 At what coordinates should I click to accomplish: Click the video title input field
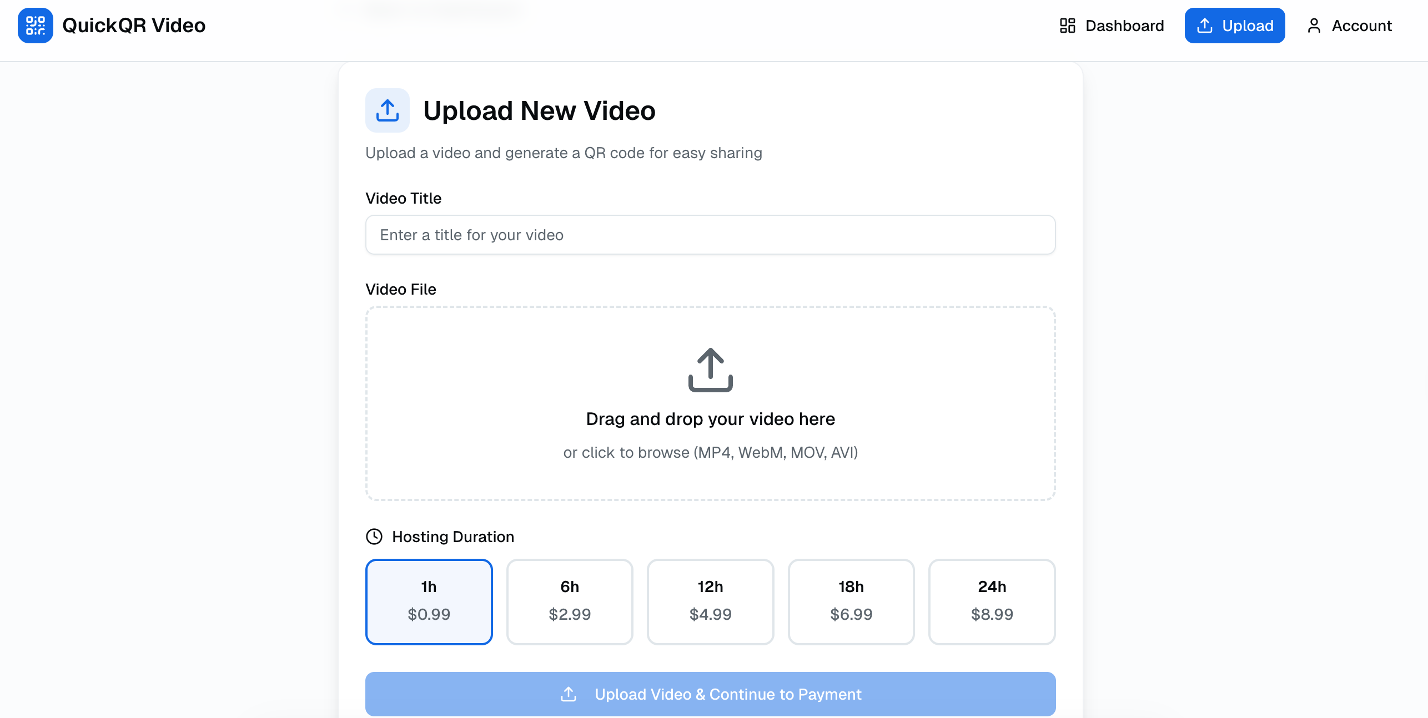click(x=710, y=235)
